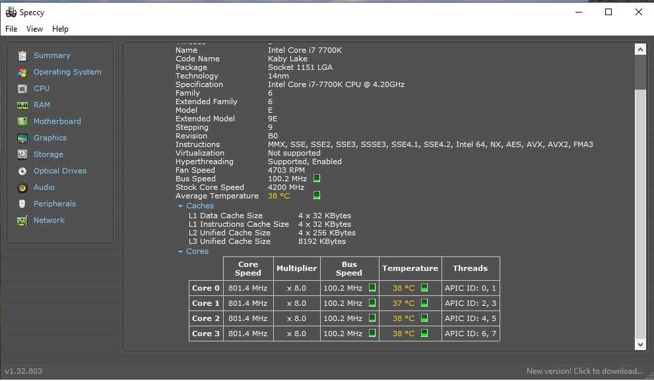Click Core 1 bus speed green icon
Screen dimensions: 654x381
coord(372,303)
